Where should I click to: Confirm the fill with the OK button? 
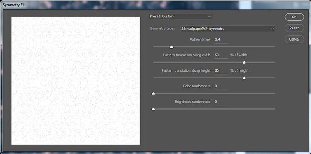tap(294, 17)
